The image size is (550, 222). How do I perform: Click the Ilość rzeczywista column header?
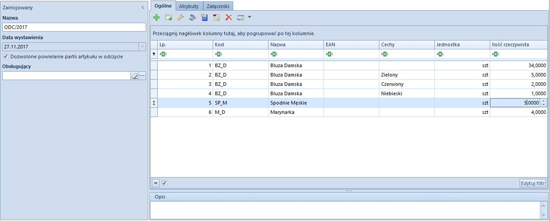[519, 44]
